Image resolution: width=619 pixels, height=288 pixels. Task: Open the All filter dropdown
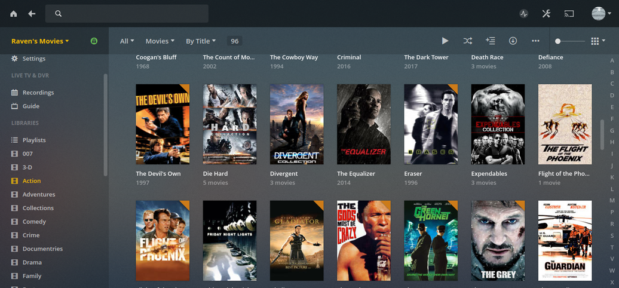tap(127, 41)
